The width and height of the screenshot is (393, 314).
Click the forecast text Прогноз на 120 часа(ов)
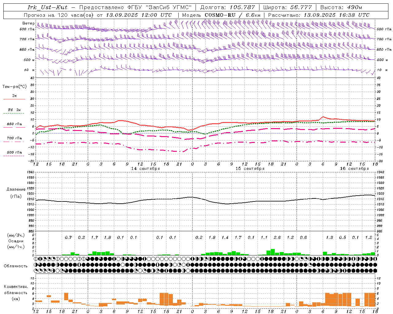59,15
